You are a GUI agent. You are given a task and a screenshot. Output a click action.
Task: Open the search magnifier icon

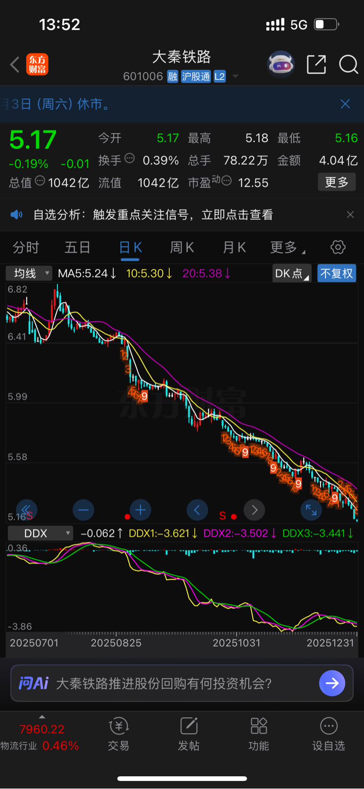348,64
